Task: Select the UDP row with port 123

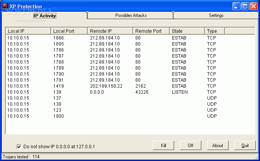Action: [x=130, y=110]
